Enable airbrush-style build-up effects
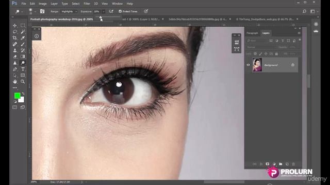Screen dimensions: 330x185 pyautogui.click(x=111, y=11)
